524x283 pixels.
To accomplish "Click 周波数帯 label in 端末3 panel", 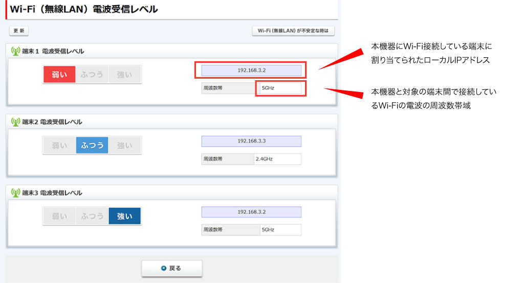I will [x=213, y=229].
